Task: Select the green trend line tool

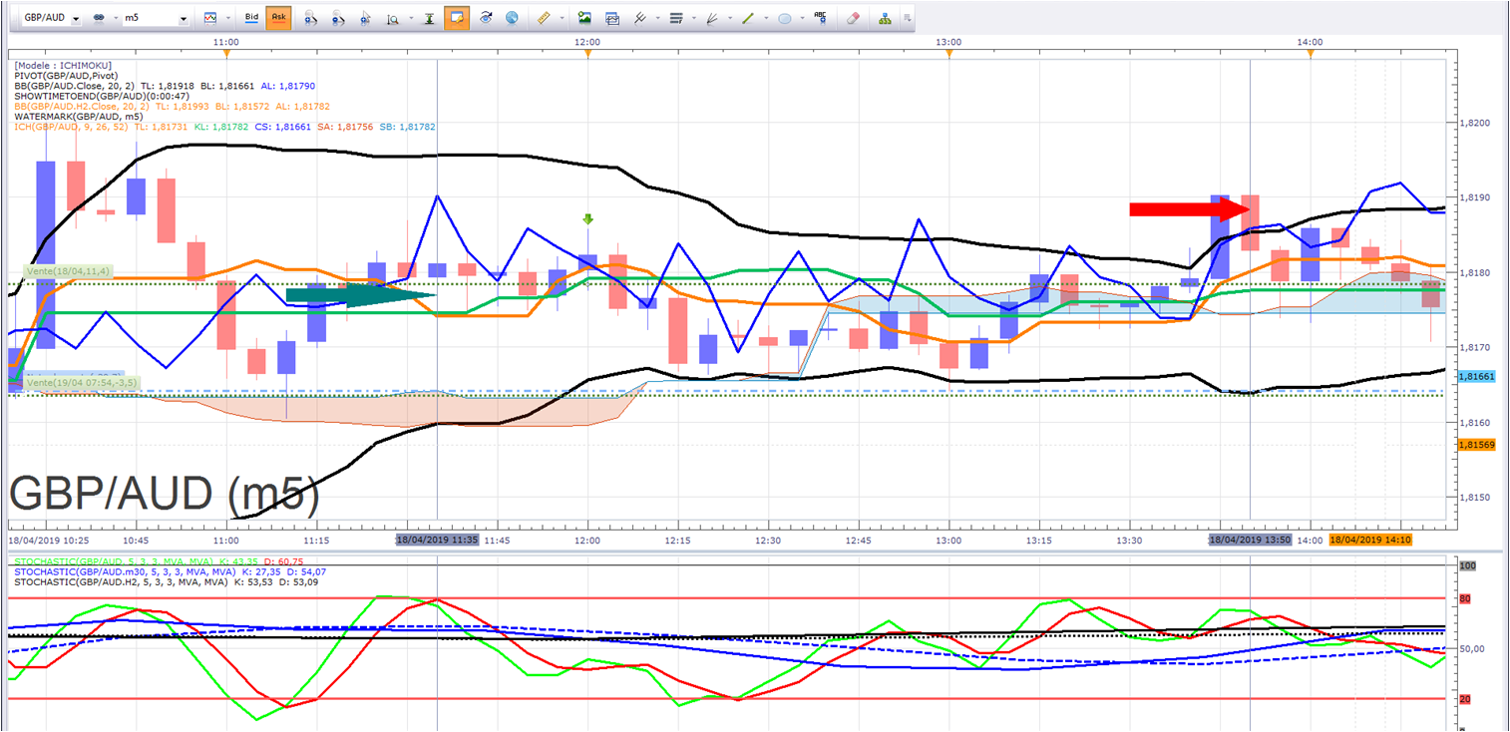Action: [x=748, y=18]
